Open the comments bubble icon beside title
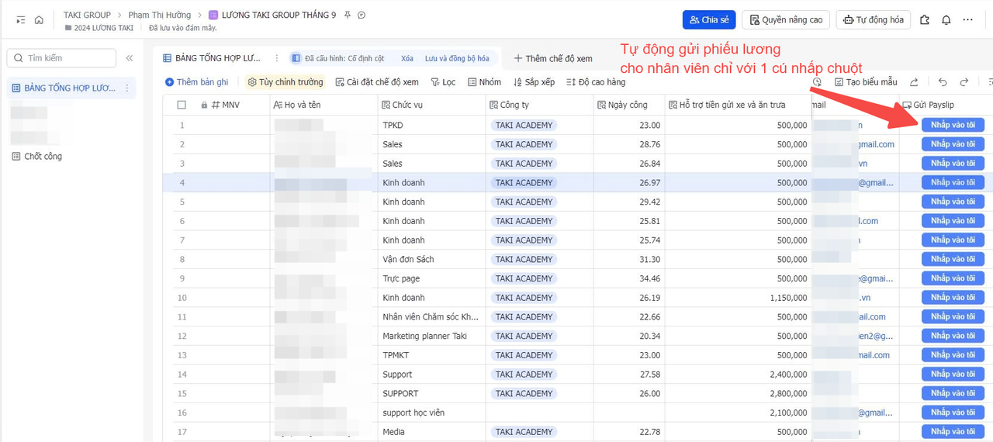Screen dimensions: 993x442 coord(362,16)
